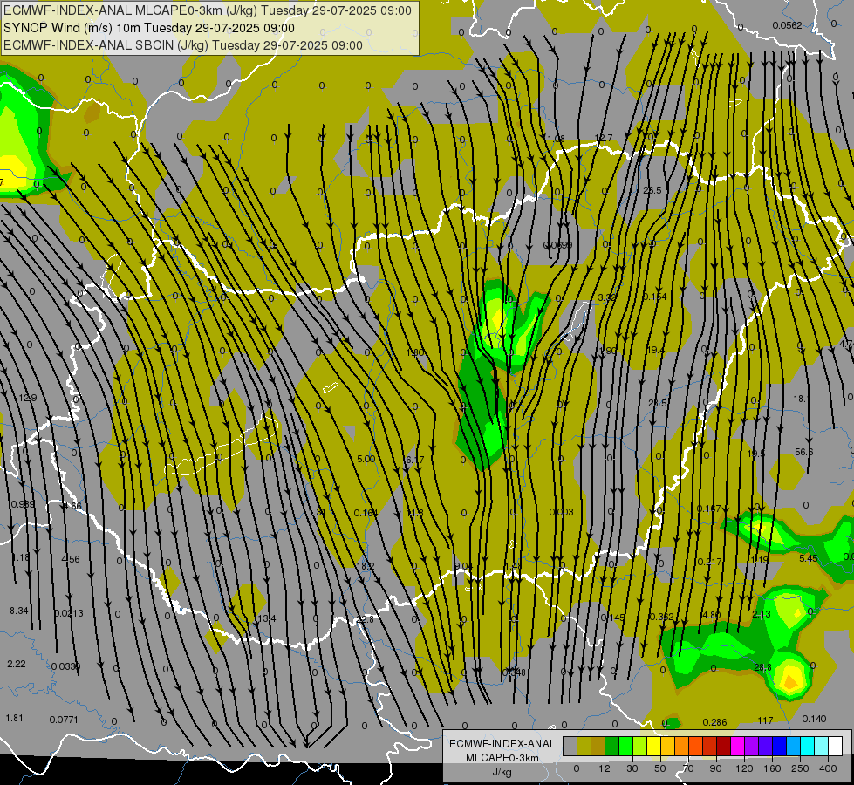This screenshot has height=785, width=854.
Task: Click the MLCAPE0-3km header line in title box
Action: point(208,10)
